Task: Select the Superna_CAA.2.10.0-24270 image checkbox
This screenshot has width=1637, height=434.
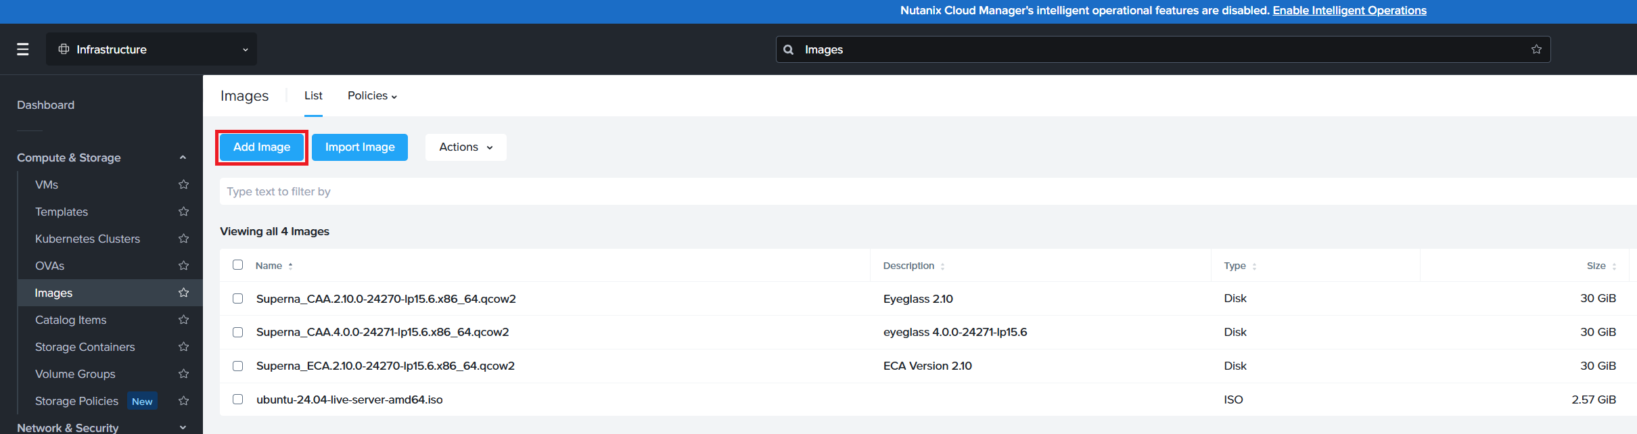Action: point(237,299)
